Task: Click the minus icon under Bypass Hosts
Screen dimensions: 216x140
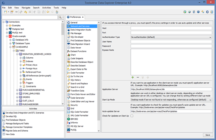Action: (x=138, y=77)
